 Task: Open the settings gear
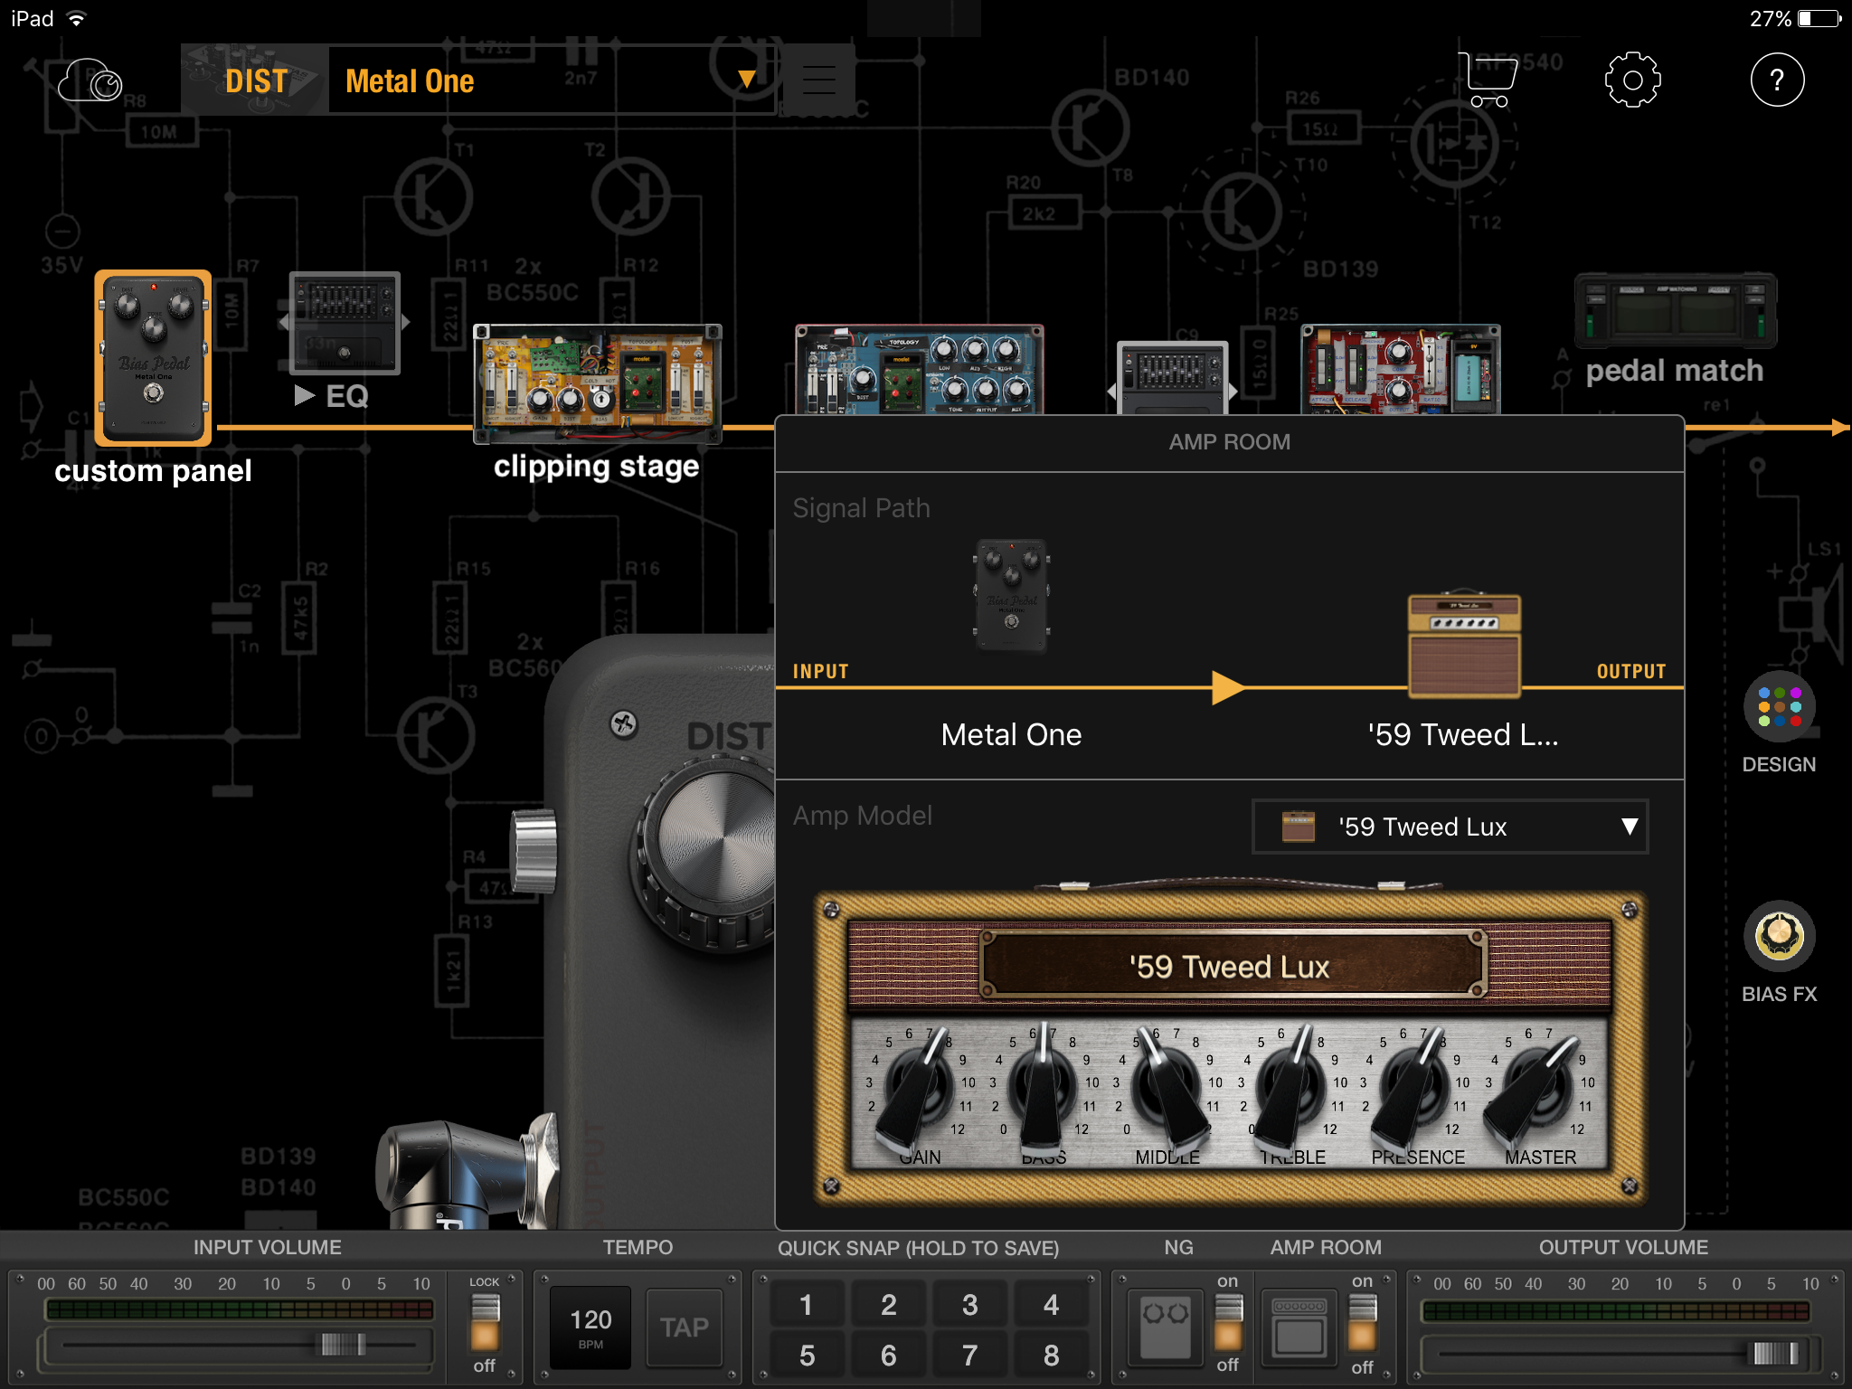click(1632, 80)
